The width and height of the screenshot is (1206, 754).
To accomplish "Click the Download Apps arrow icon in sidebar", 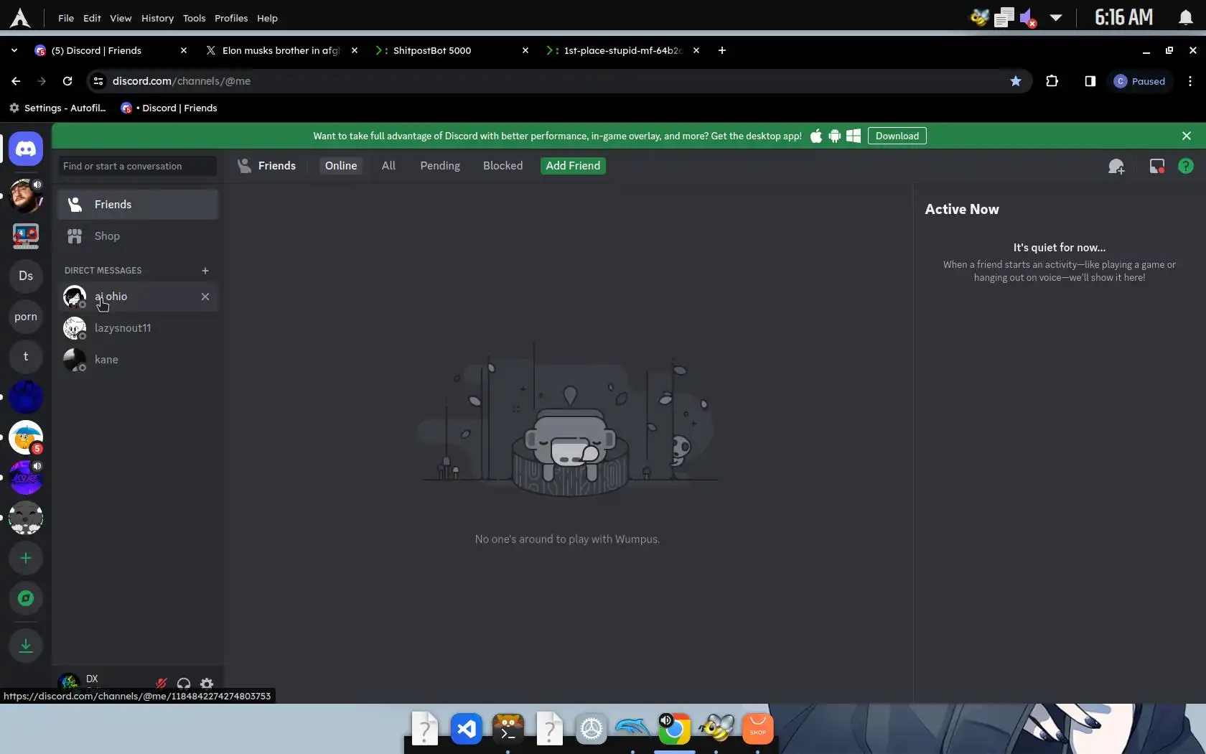I will [x=26, y=645].
